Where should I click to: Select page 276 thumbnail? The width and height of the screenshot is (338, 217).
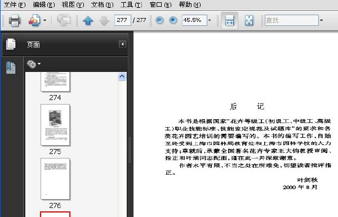coord(55,179)
